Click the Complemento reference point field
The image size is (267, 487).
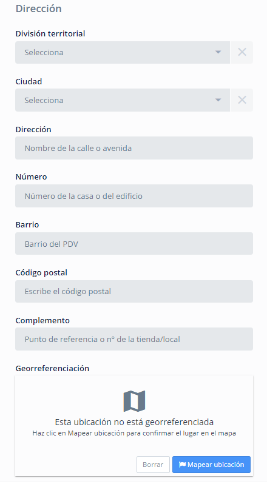[x=134, y=339]
